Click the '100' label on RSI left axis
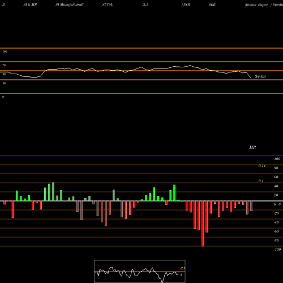 (5, 52)
